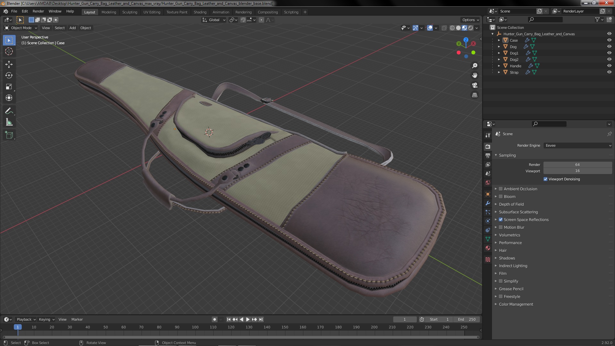
Task: Open the View Layer properties tab
Action: (488, 164)
